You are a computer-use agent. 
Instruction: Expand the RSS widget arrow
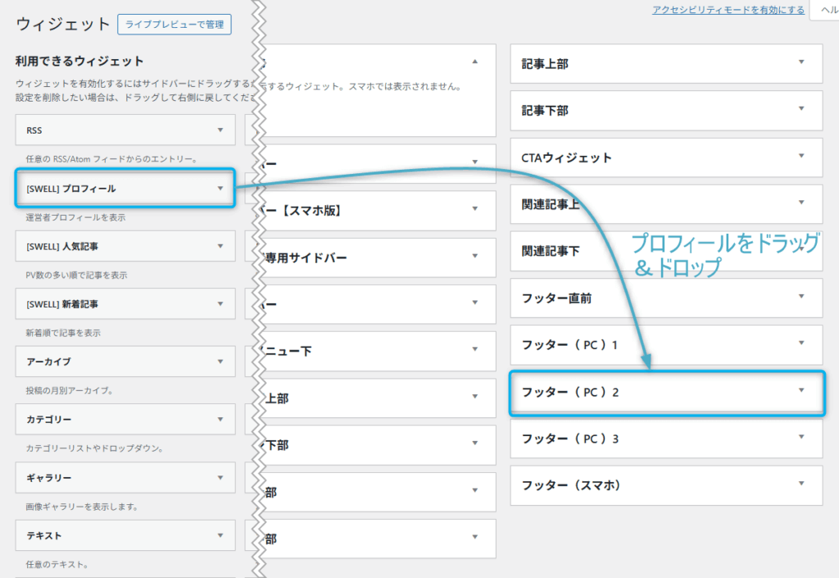pyautogui.click(x=220, y=130)
